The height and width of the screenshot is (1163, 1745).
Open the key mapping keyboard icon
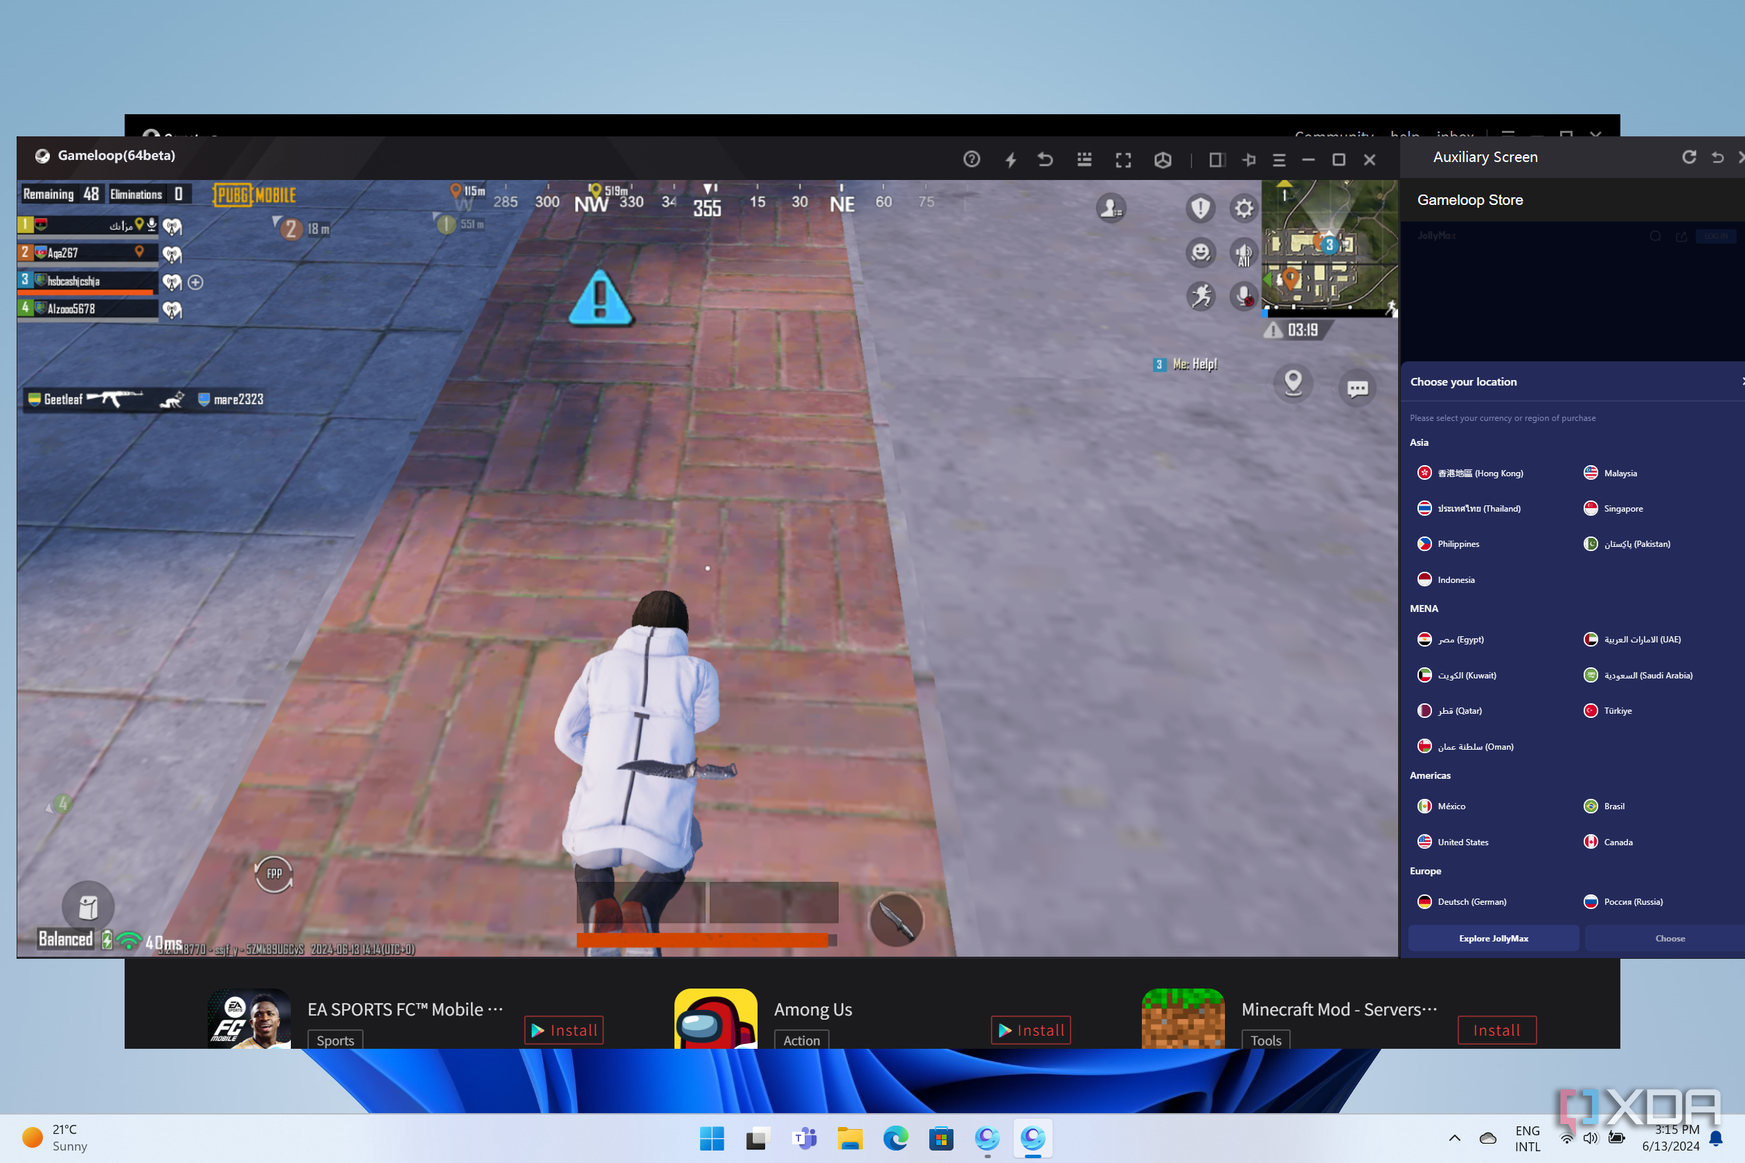coord(1084,159)
